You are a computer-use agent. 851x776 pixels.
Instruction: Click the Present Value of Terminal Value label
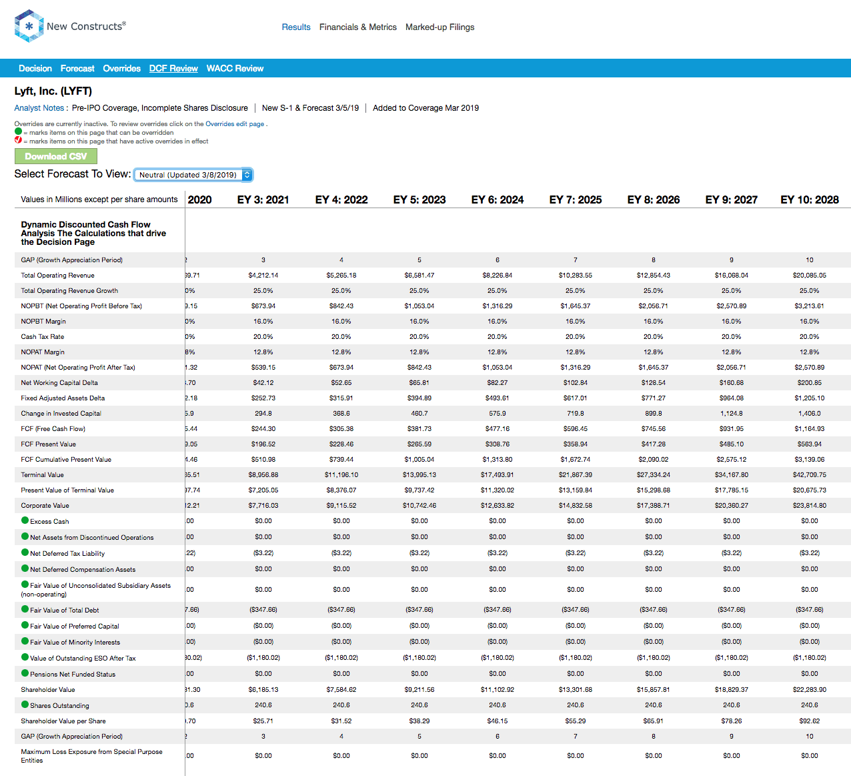click(67, 490)
